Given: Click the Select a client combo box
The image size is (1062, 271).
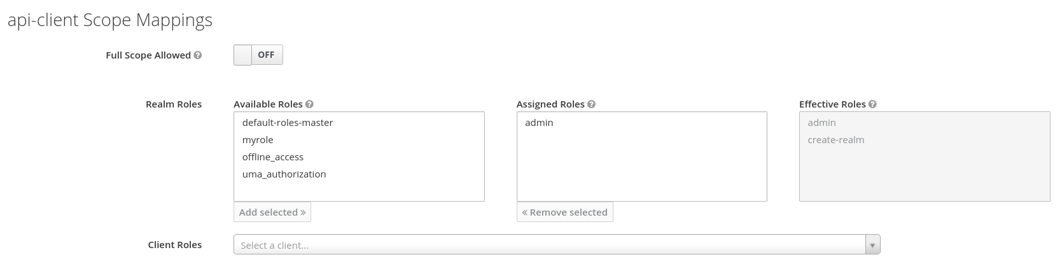Looking at the screenshot, I should click(557, 245).
